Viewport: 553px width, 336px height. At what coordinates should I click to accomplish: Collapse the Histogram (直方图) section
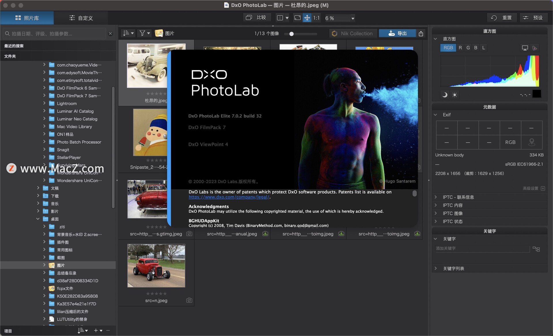point(435,39)
